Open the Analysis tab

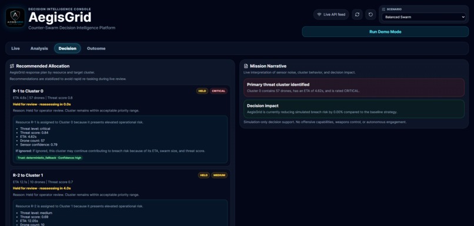pyautogui.click(x=39, y=48)
